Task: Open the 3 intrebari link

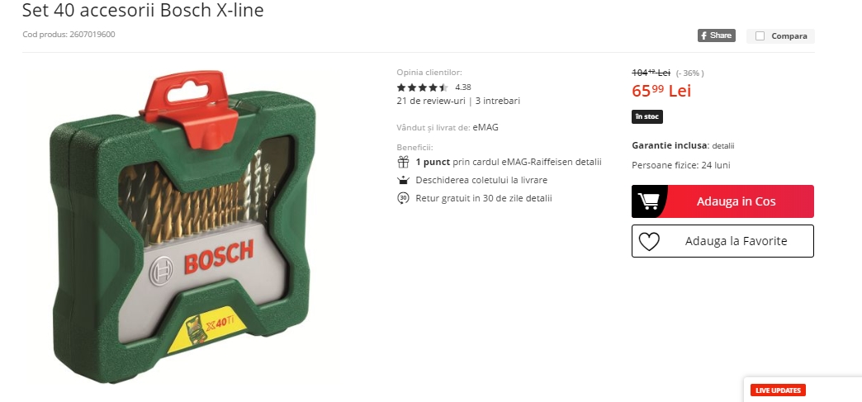Action: coord(498,101)
